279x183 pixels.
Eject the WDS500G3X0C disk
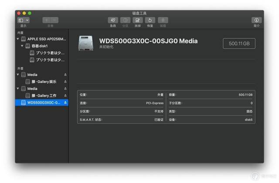pyautogui.click(x=65, y=103)
